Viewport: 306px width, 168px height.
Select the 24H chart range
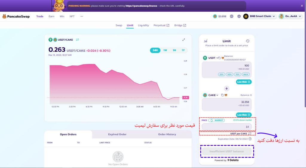[155, 50]
